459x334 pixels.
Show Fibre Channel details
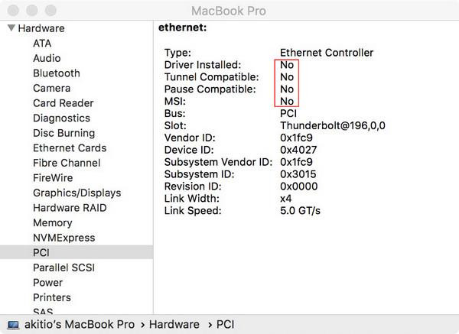point(67,163)
